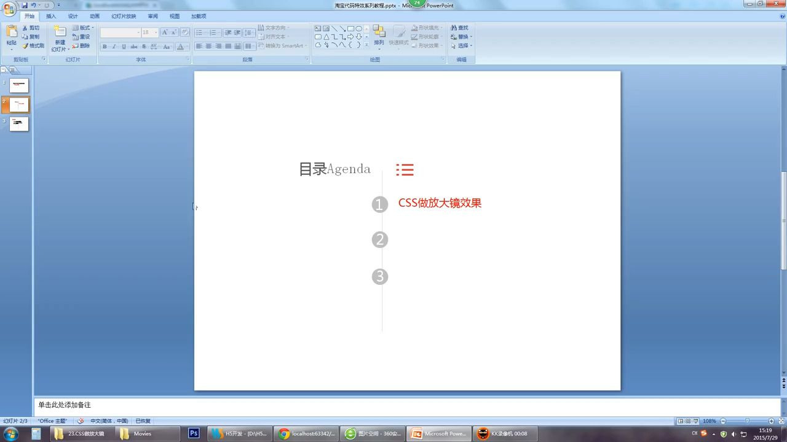This screenshot has height=442, width=787.
Task: Open the font name combo box
Action: [x=121, y=32]
